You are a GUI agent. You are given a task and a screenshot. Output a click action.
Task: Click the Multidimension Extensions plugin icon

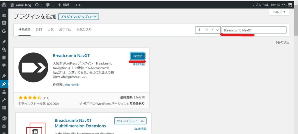click(x=36, y=128)
